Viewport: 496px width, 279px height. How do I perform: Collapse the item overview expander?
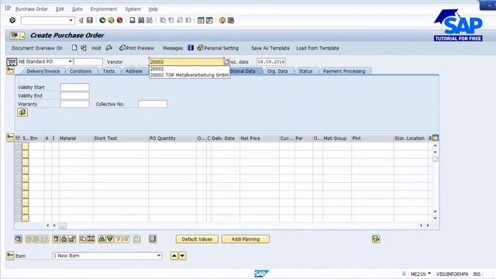point(10,138)
